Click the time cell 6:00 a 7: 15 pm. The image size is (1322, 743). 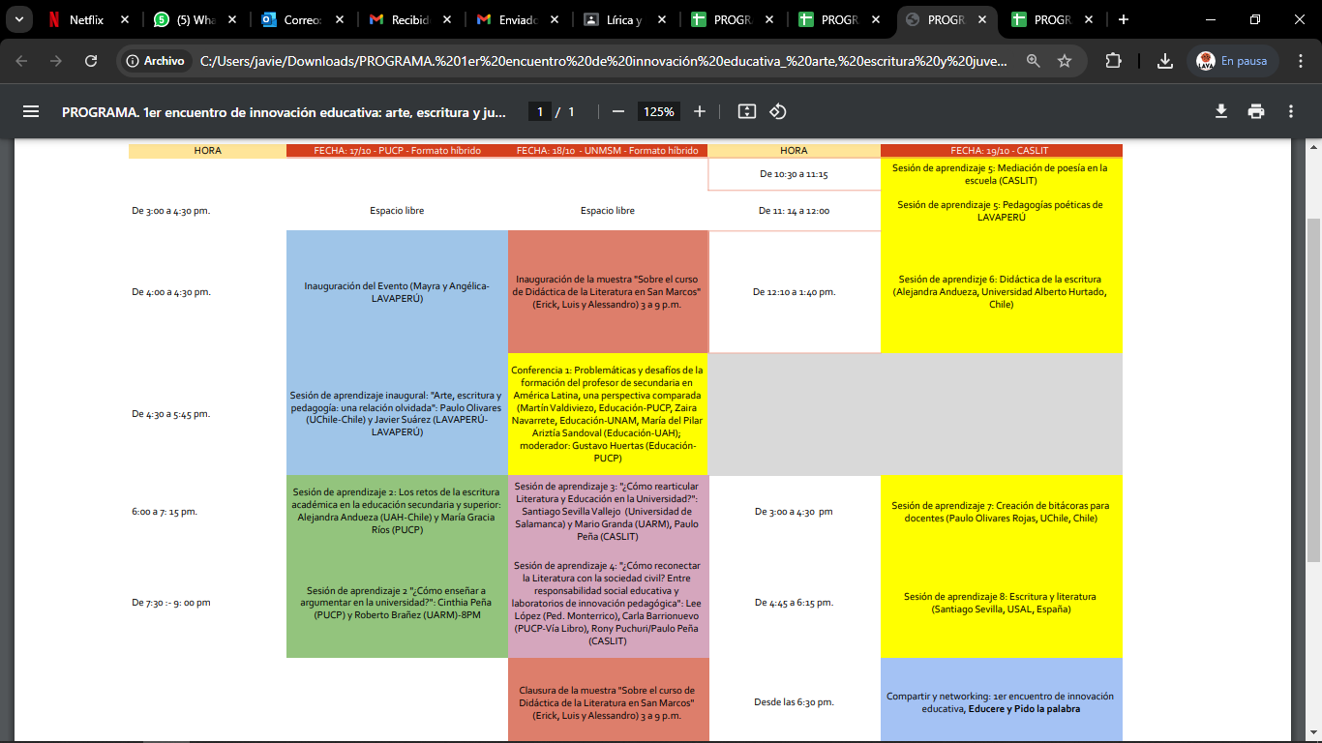[x=165, y=511]
